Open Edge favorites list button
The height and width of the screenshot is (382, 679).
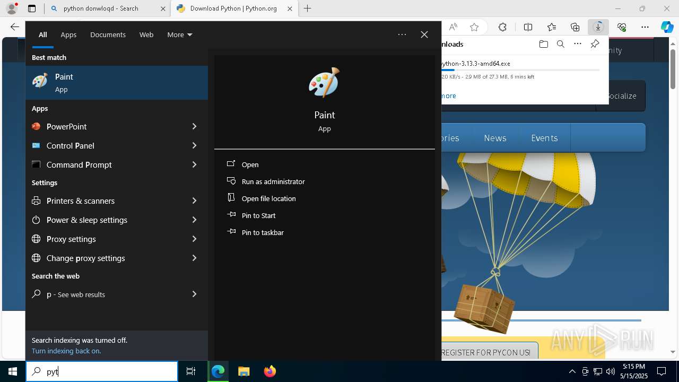click(552, 27)
